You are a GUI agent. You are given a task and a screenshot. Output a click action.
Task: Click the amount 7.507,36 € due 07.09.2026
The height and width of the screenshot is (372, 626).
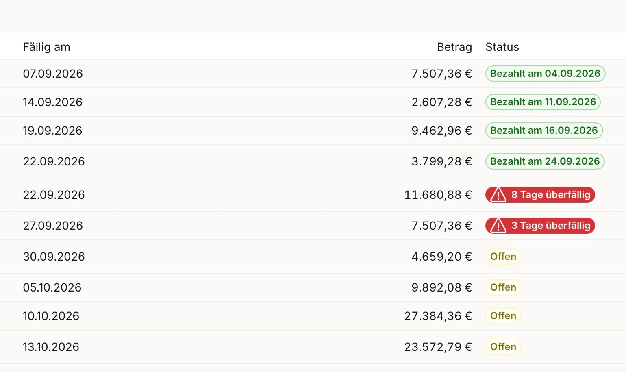tap(442, 74)
